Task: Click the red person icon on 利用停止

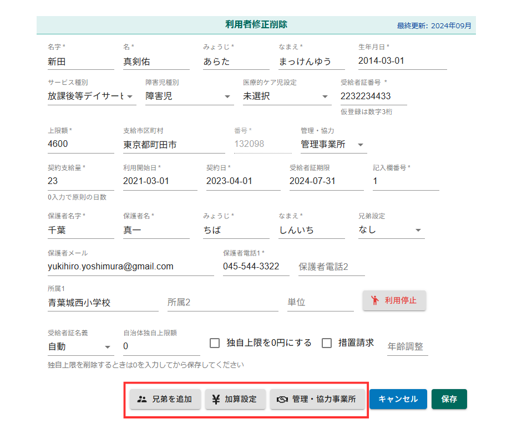Action: tap(375, 300)
